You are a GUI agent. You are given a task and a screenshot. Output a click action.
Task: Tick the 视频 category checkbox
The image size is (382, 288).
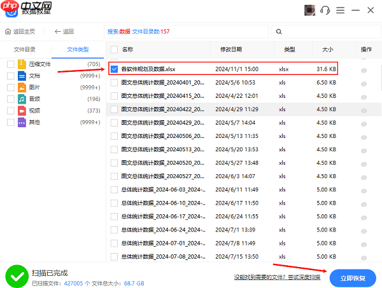click(x=11, y=111)
